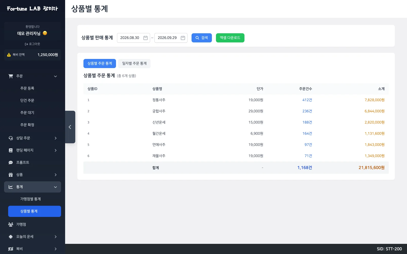Click the end date field 2026.09.29
This screenshot has height=254, width=407.
coord(171,38)
